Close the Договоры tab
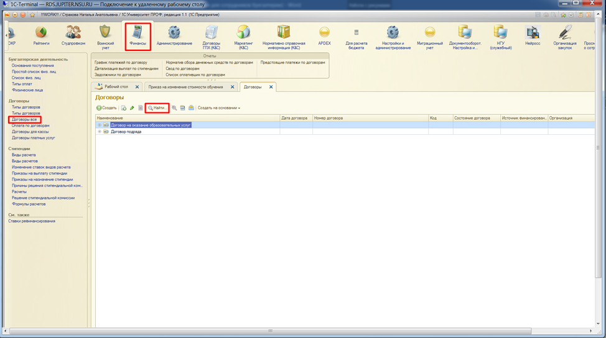The image size is (606, 338). (271, 87)
